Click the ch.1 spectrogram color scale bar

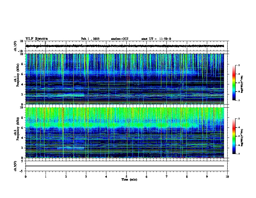pos(234,83)
